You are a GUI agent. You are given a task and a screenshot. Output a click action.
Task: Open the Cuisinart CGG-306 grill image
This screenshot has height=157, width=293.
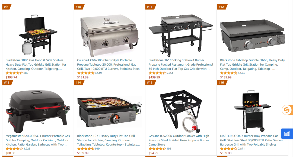pyautogui.click(x=110, y=35)
